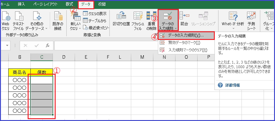Click the 統合 icon
The image size is (275, 121).
[x=184, y=18]
